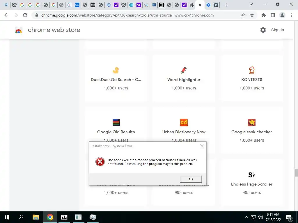Image resolution: width=298 pixels, height=223 pixels.
Task: Click the Google rank checker star icon
Action: (252, 123)
